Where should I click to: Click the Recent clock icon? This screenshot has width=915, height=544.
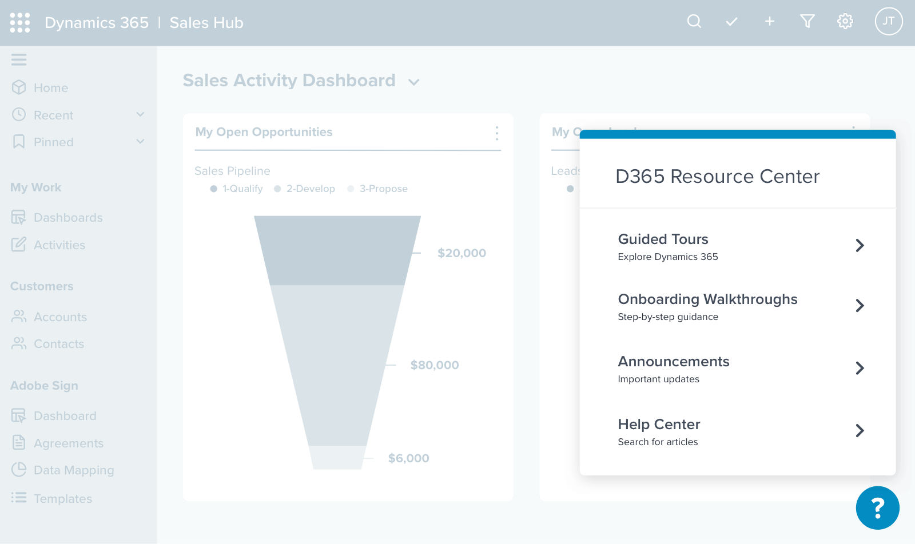pyautogui.click(x=19, y=114)
